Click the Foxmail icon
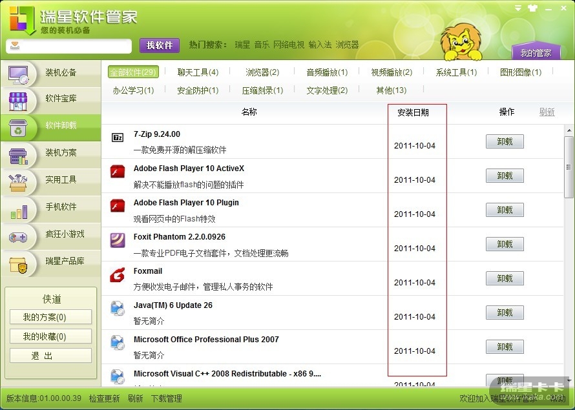Screen dimensions: 575x410 (118, 275)
